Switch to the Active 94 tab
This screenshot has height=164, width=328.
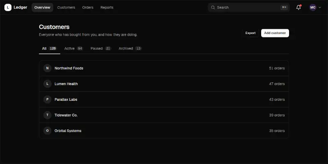coord(74,48)
